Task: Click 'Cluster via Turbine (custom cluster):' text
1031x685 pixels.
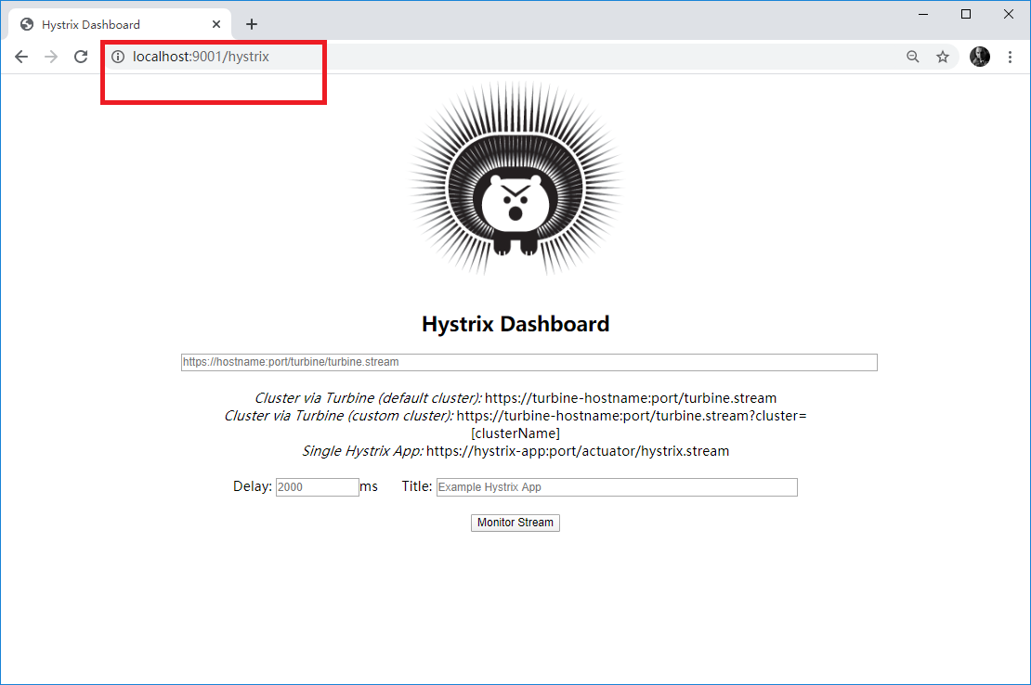Action: (x=339, y=416)
